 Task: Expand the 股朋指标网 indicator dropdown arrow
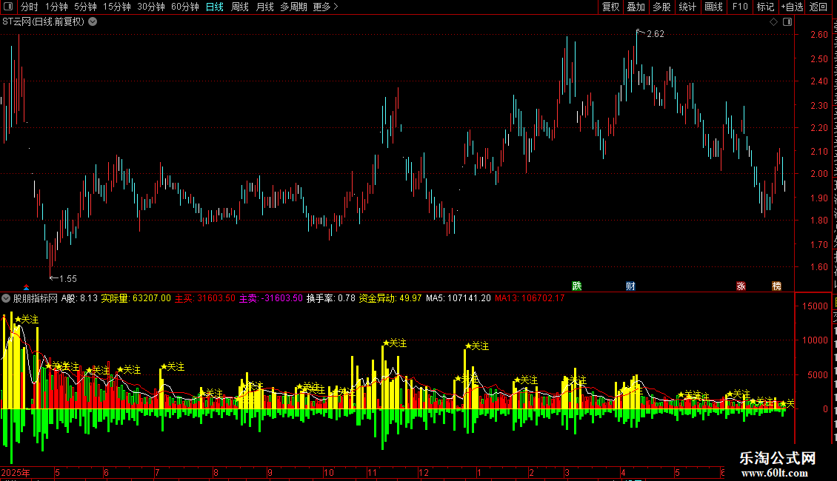click(6, 298)
